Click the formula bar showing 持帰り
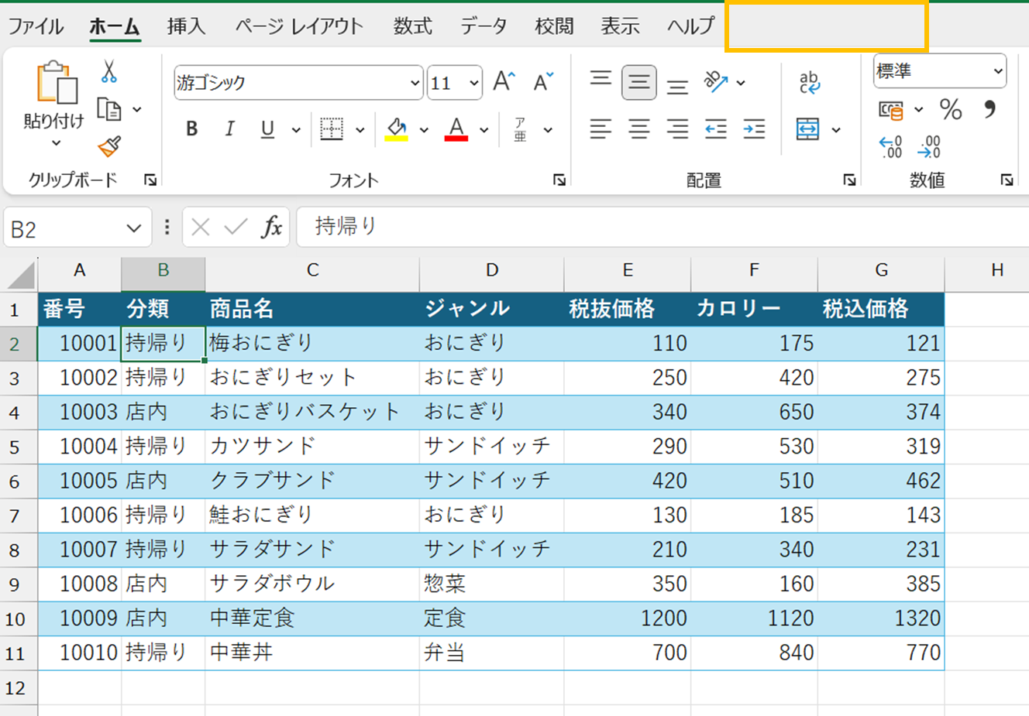 (x=662, y=227)
